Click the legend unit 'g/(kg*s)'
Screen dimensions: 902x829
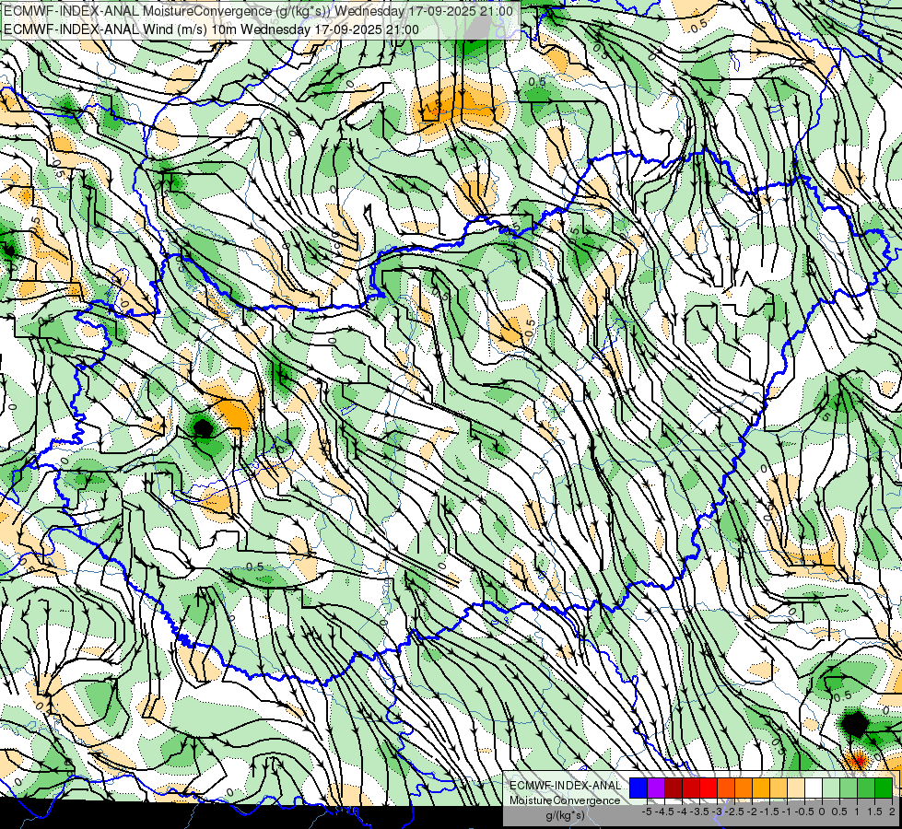pyautogui.click(x=565, y=814)
